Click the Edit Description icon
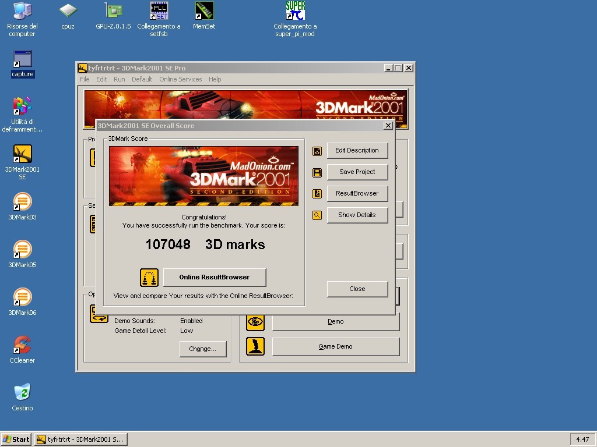The image size is (597, 447). tap(317, 151)
